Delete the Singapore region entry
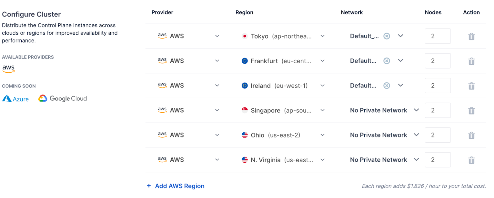494x198 pixels. (471, 111)
